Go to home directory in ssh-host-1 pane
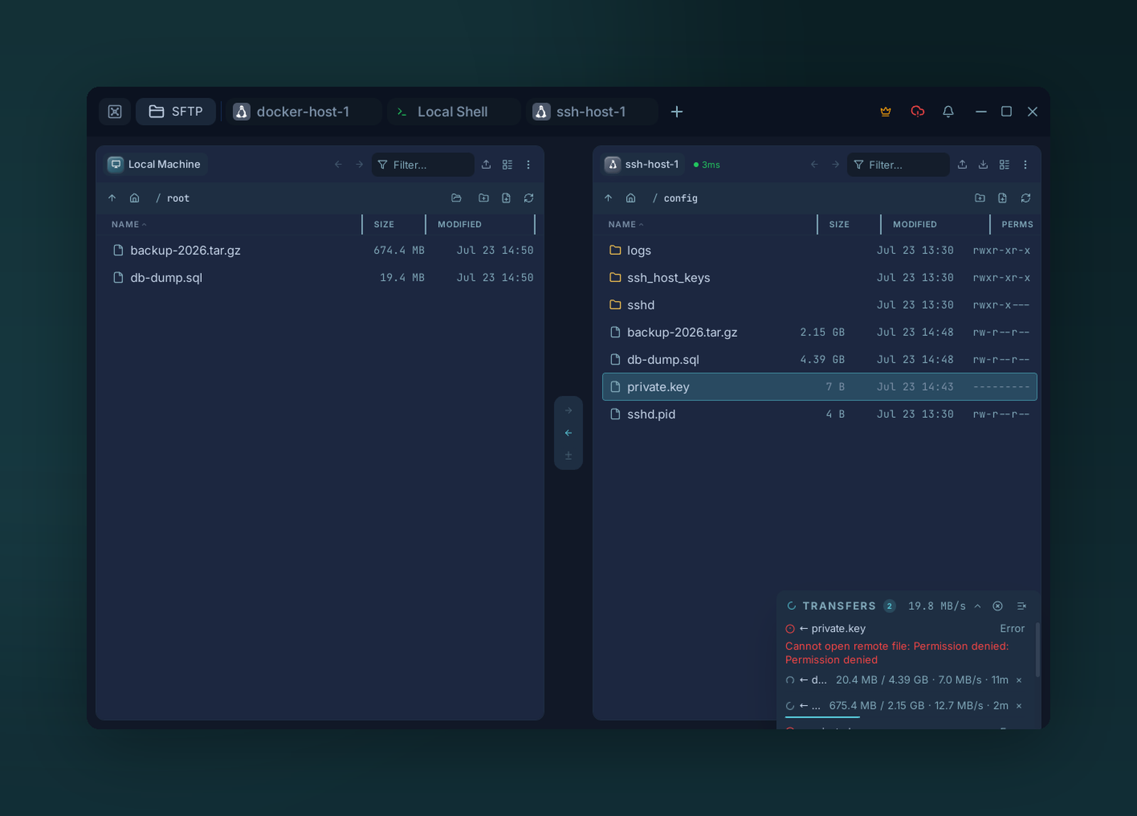Screen dimensions: 1137x816 pyautogui.click(x=631, y=198)
